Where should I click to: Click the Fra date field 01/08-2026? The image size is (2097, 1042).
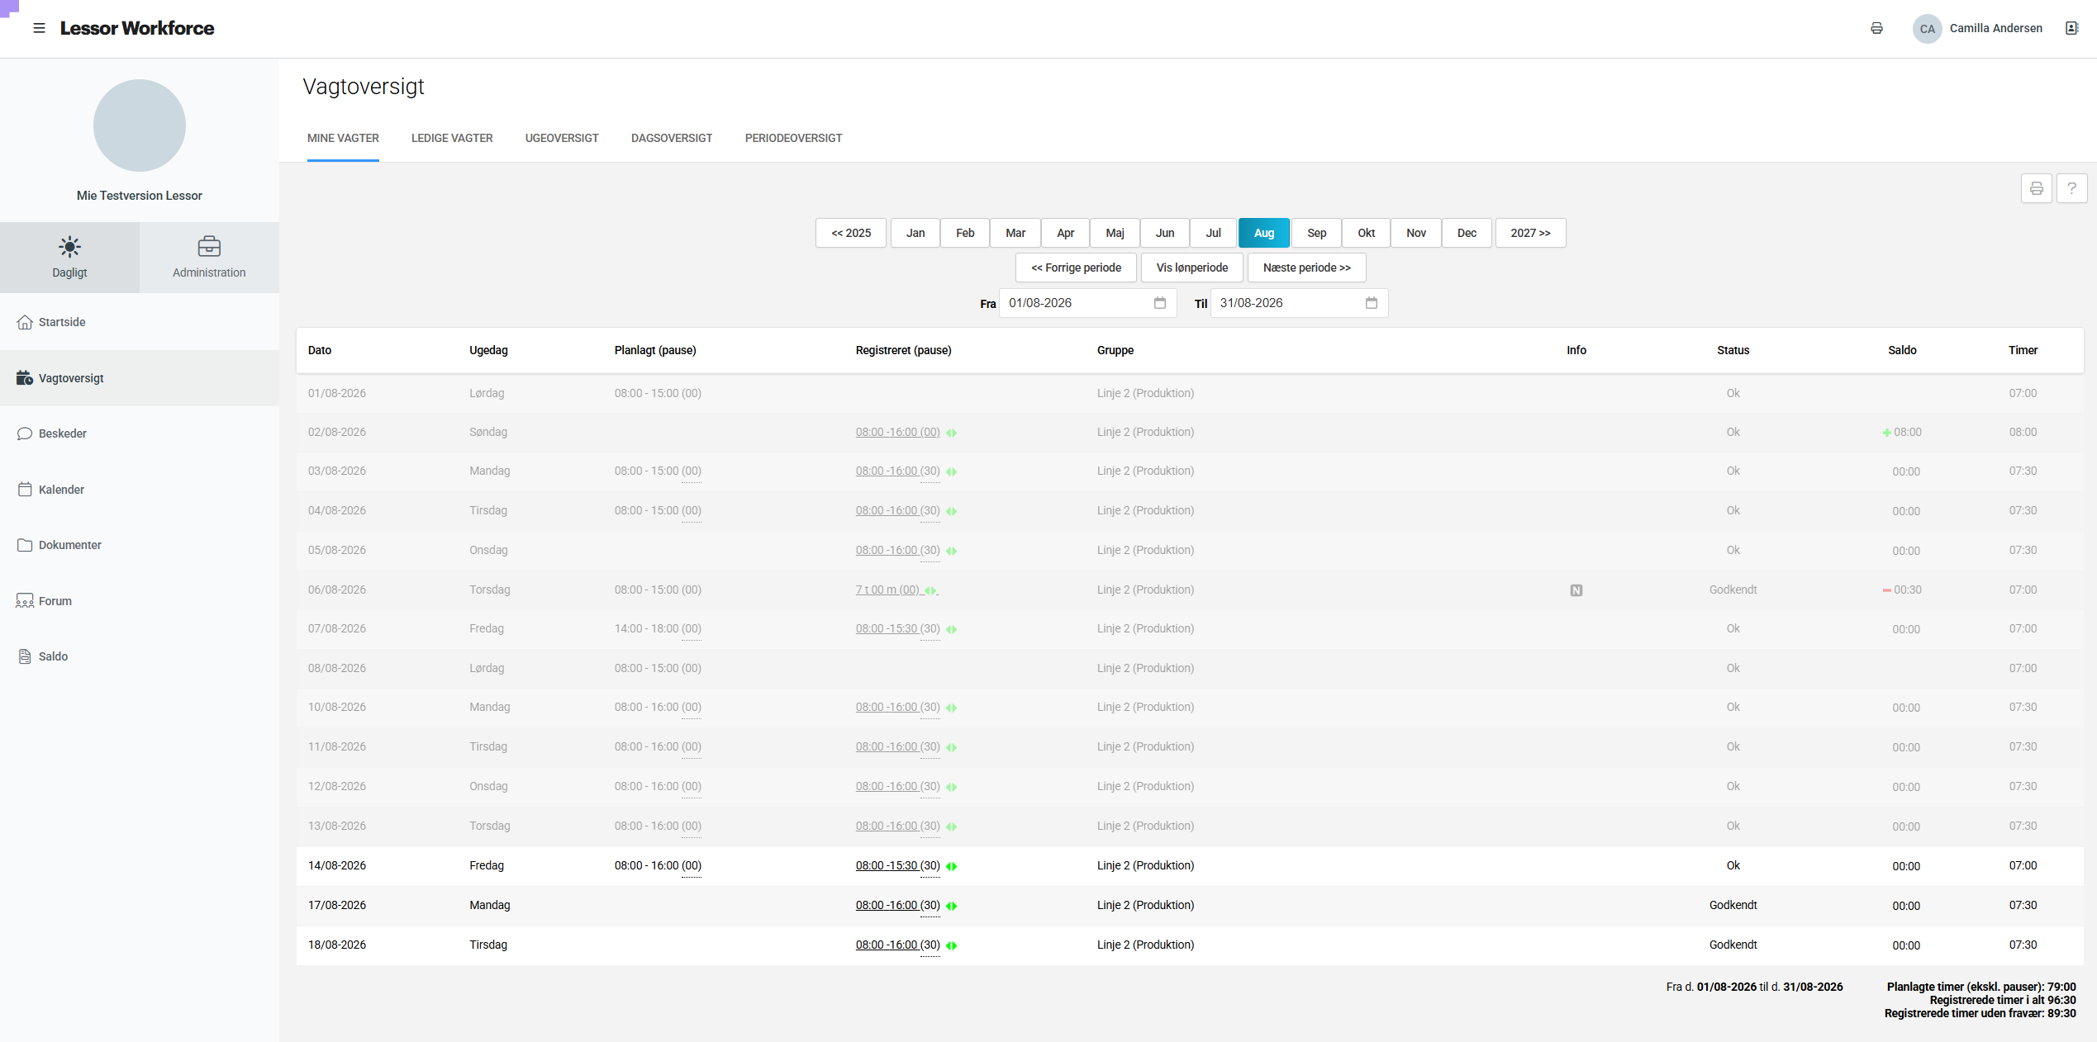[1087, 303]
